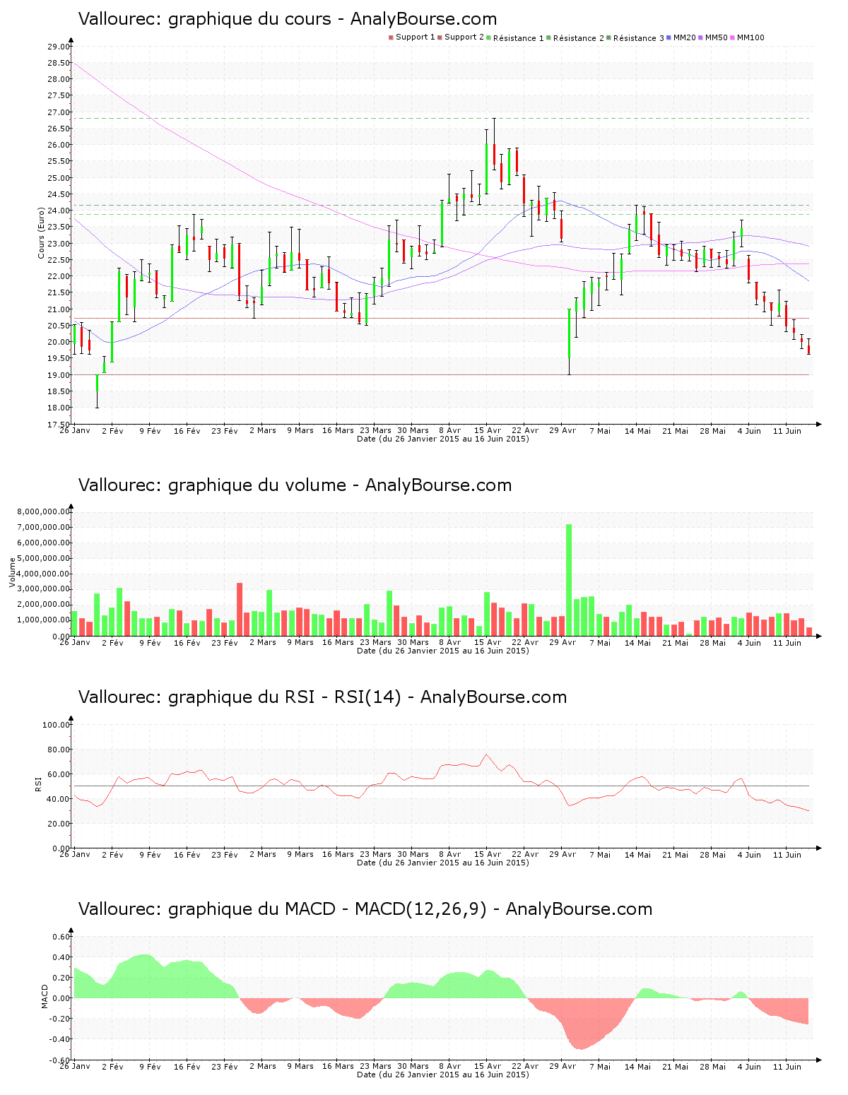The width and height of the screenshot is (848, 1095).
Task: Click the '14 Mai' label on RSI chart axis
Action: point(638,854)
